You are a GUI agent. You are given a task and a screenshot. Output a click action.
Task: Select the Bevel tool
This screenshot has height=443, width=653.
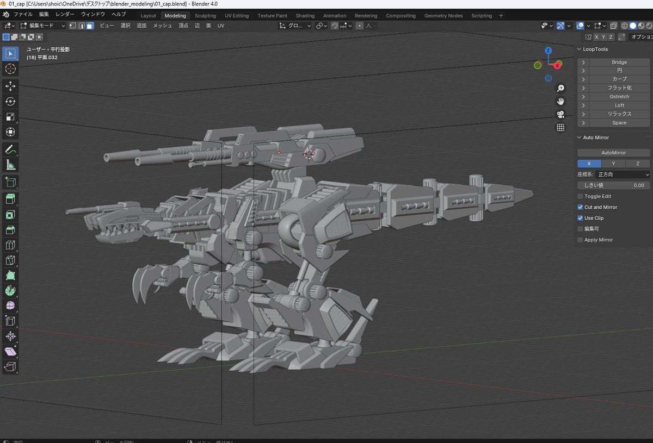10,229
